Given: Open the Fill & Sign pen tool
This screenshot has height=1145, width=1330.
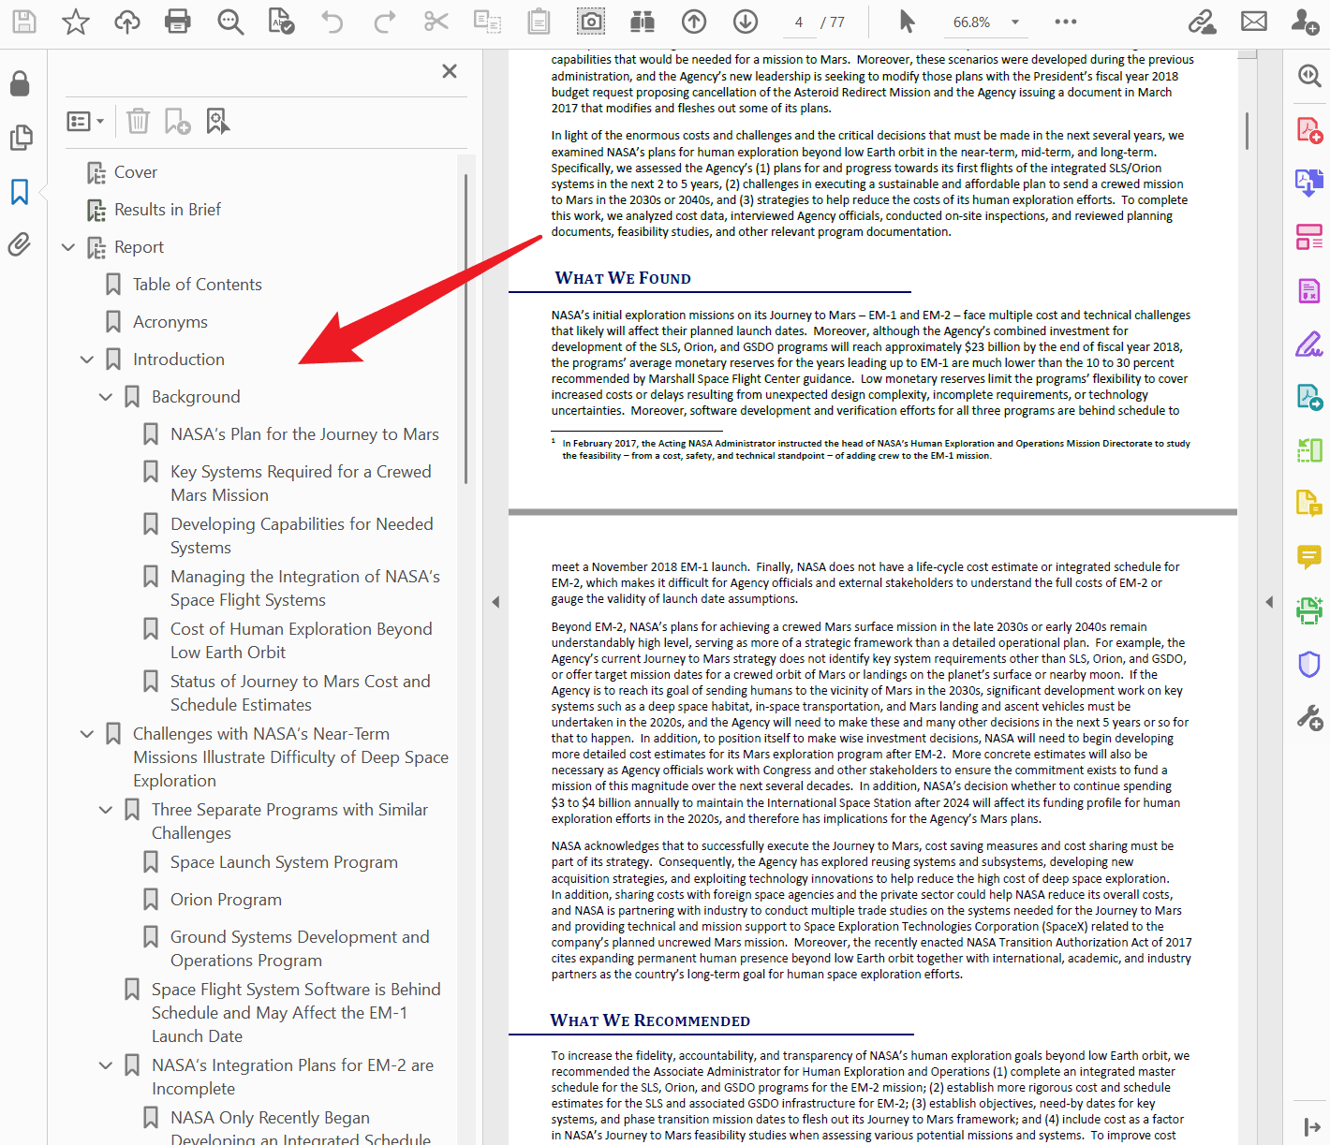Looking at the screenshot, I should 1309,345.
